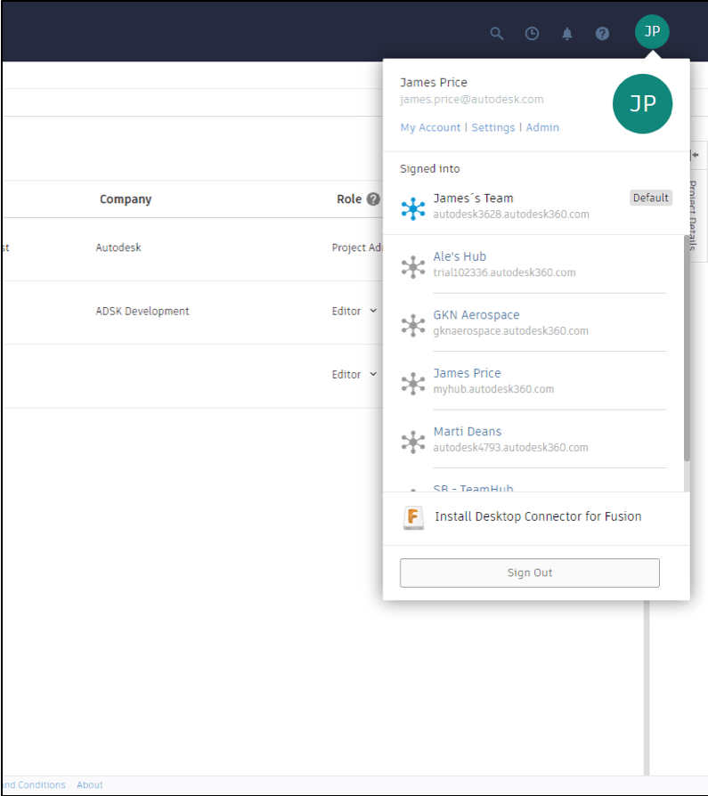Click the help question mark icon
Image resolution: width=708 pixels, height=796 pixels.
click(603, 34)
